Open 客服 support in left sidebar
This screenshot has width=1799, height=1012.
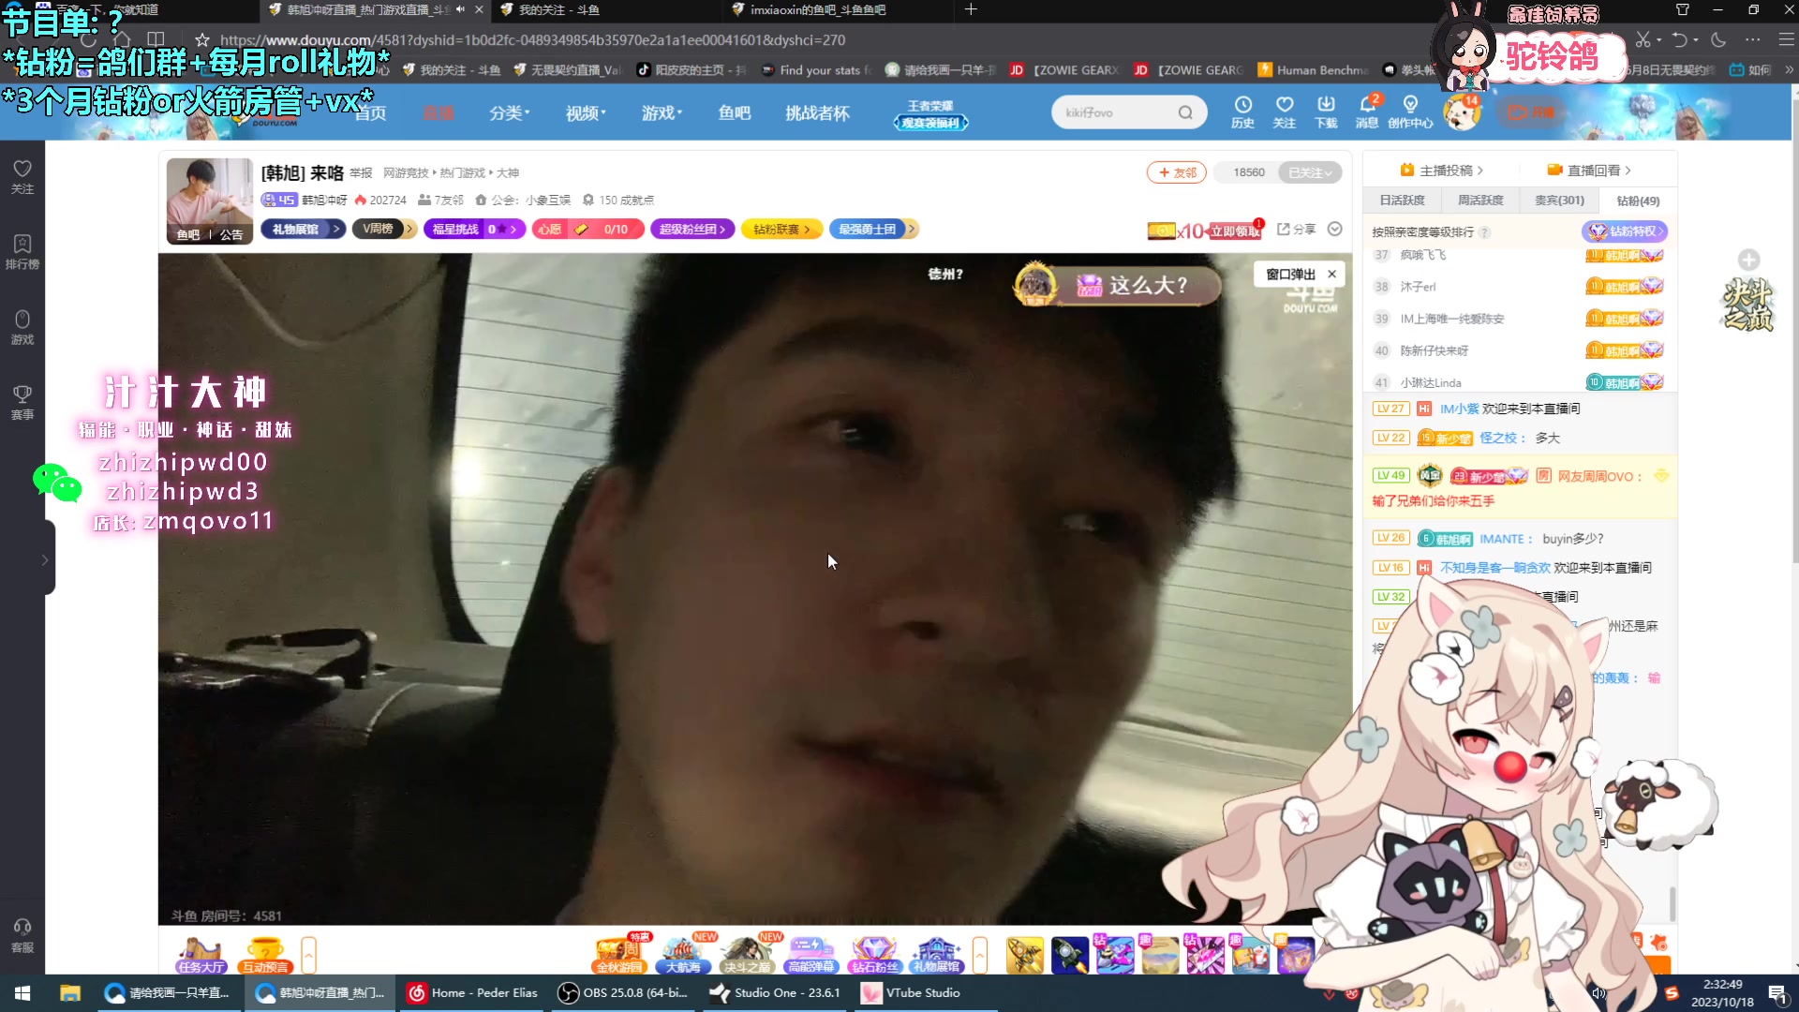tap(22, 935)
